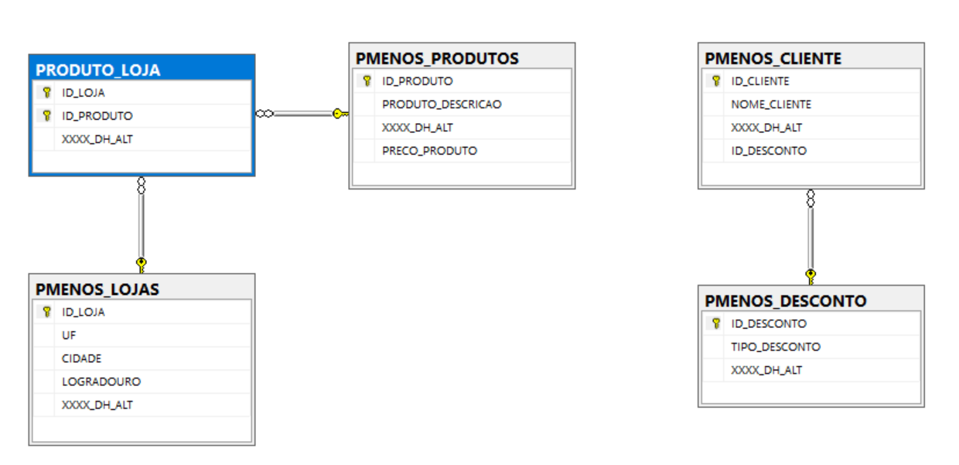This screenshot has width=959, height=465.
Task: Click the ID_DESCONTO key icon in PMENOS_DESCONTO
Action: [x=716, y=324]
